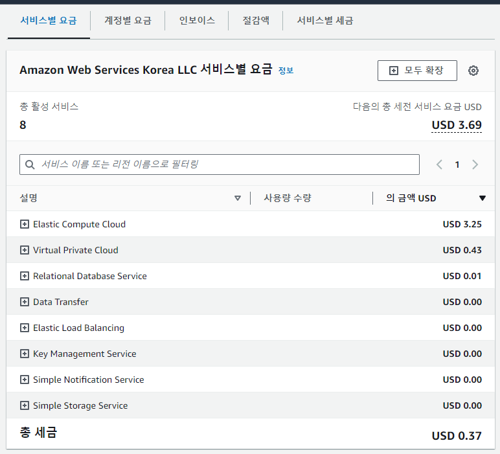The image size is (500, 454).
Task: Open the 서비스별 세금 tab
Action: [x=325, y=21]
